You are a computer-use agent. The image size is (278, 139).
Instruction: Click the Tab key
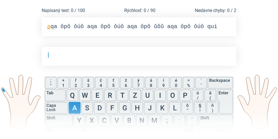tap(55, 95)
